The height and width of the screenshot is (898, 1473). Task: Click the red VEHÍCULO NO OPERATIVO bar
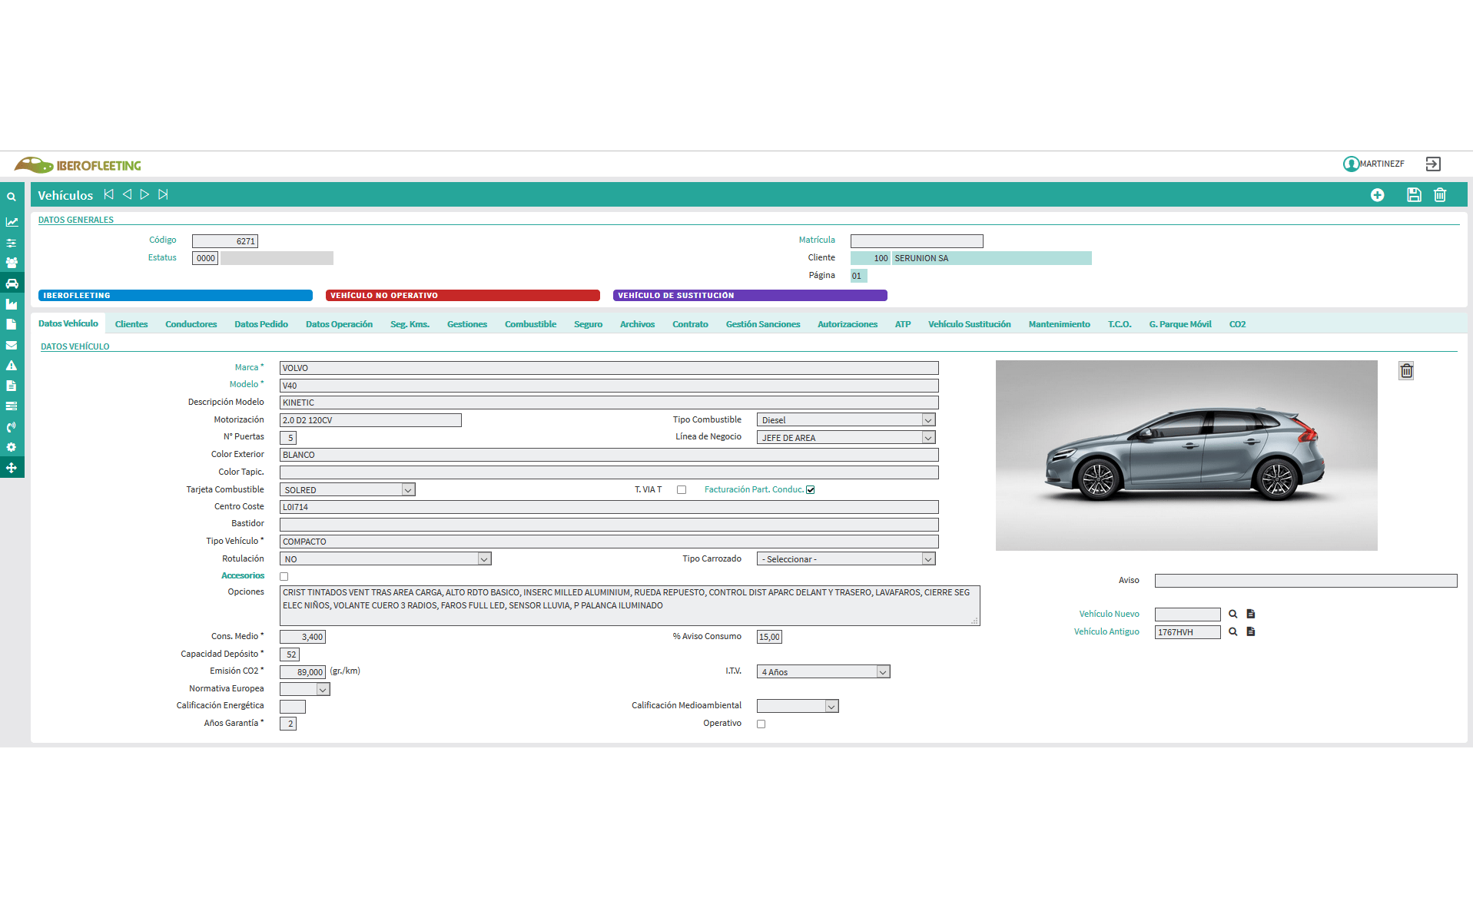[x=463, y=296]
